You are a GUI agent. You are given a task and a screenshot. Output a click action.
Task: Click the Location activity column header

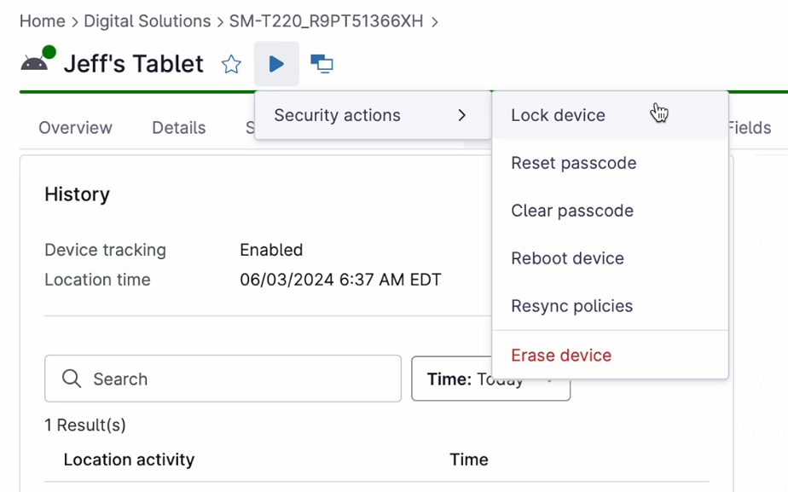129,460
